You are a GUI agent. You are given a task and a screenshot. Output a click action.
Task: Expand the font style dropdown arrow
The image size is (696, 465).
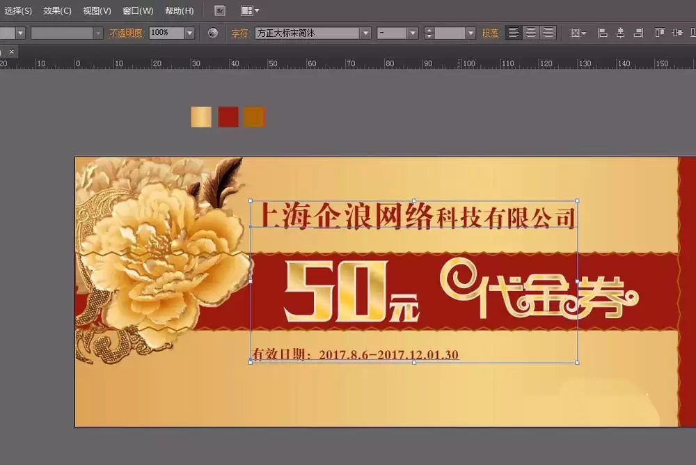point(413,33)
